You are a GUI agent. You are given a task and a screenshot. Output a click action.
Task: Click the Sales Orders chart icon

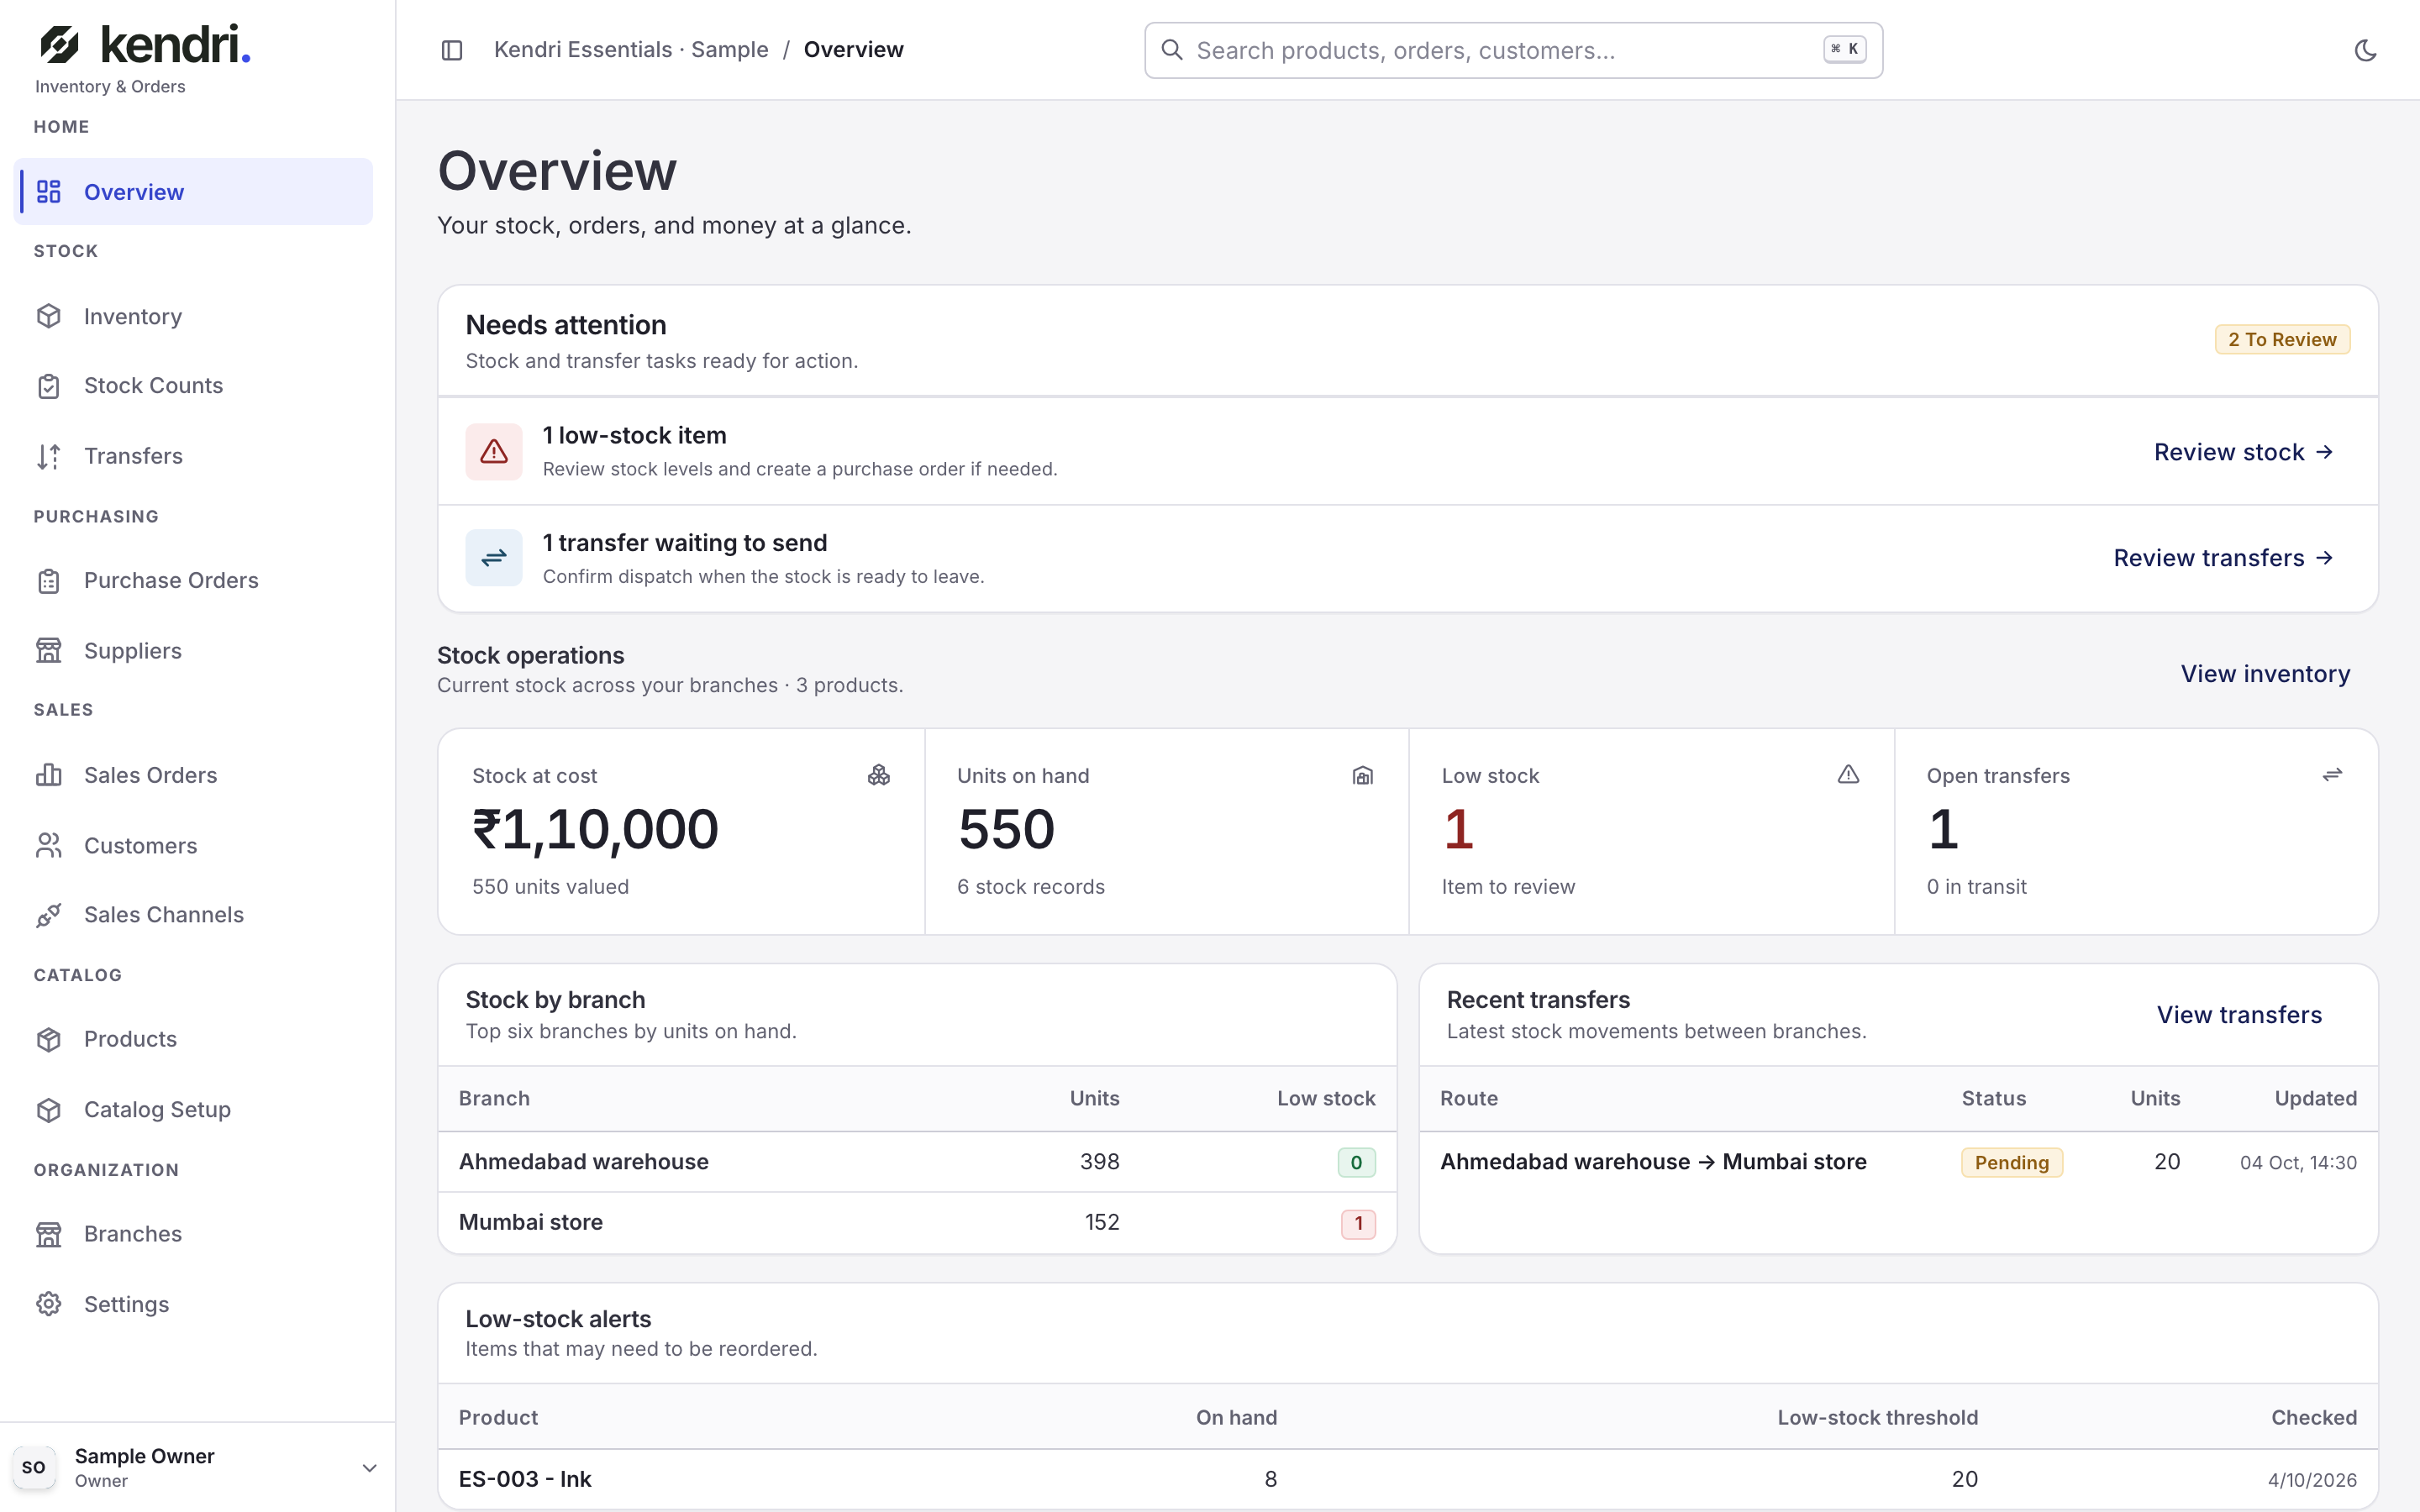(49, 775)
